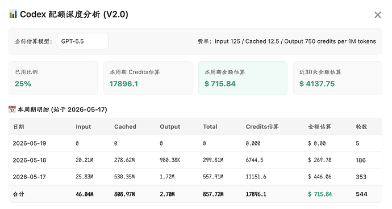The height and width of the screenshot is (209, 392).
Task: Click Total value 299.81M
Action: click(213, 160)
